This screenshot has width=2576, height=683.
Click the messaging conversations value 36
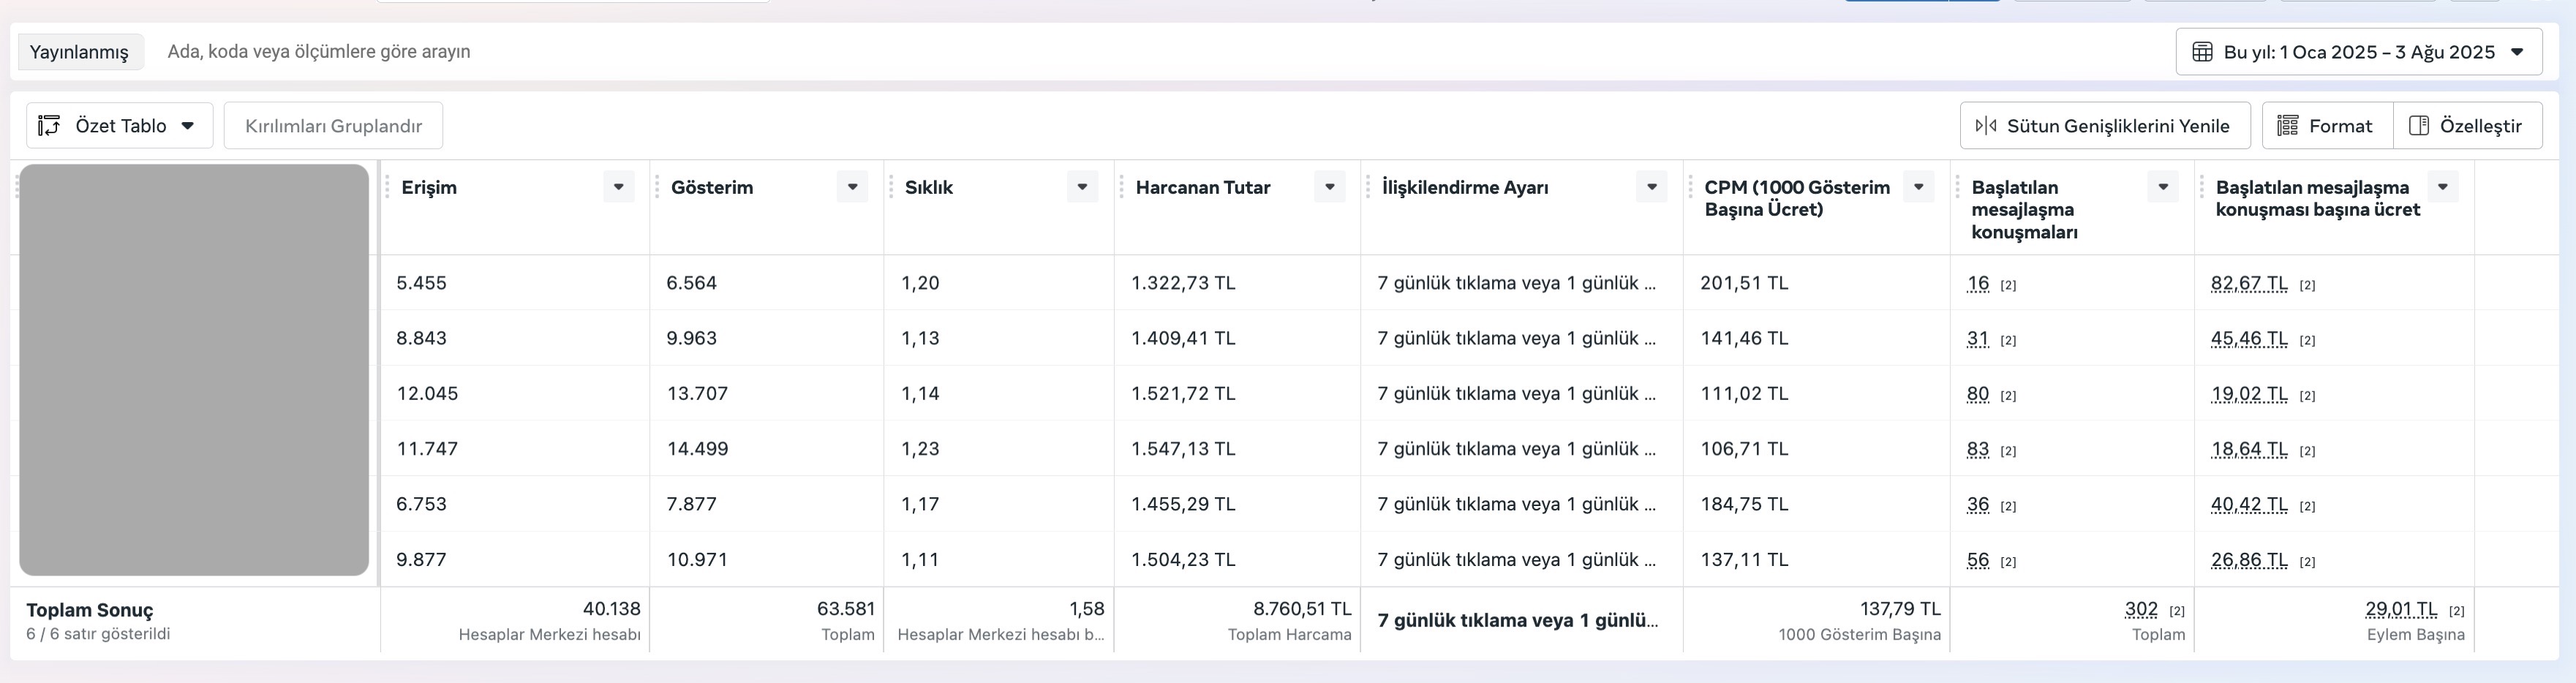[x=1977, y=504]
